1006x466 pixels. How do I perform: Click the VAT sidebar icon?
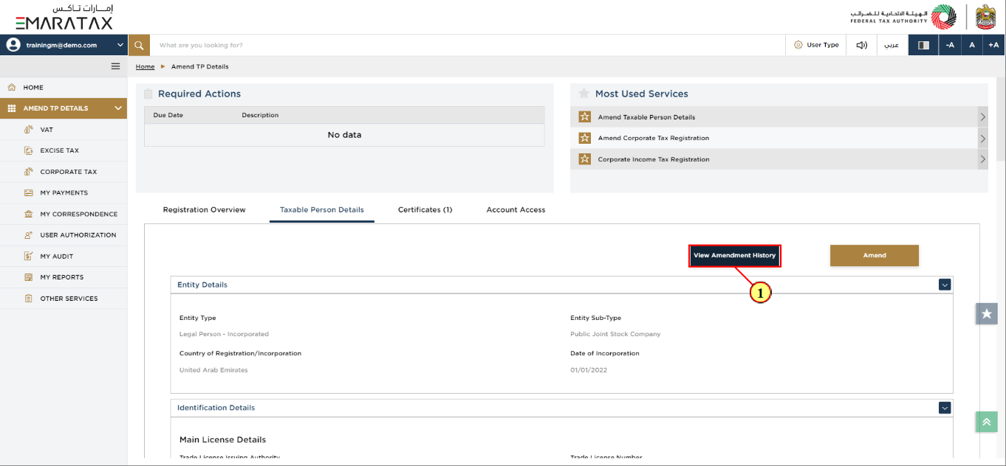click(28, 130)
